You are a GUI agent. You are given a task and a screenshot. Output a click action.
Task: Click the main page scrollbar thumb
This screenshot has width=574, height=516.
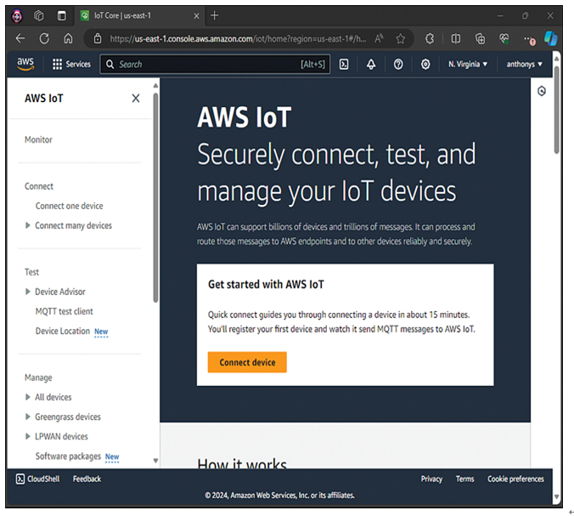(x=556, y=110)
